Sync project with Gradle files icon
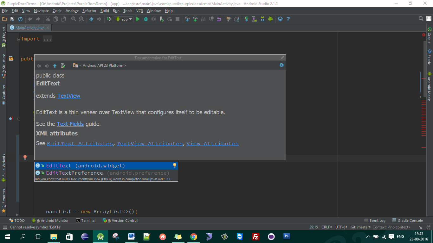Image resolution: width=433 pixels, height=243 pixels. (x=247, y=19)
